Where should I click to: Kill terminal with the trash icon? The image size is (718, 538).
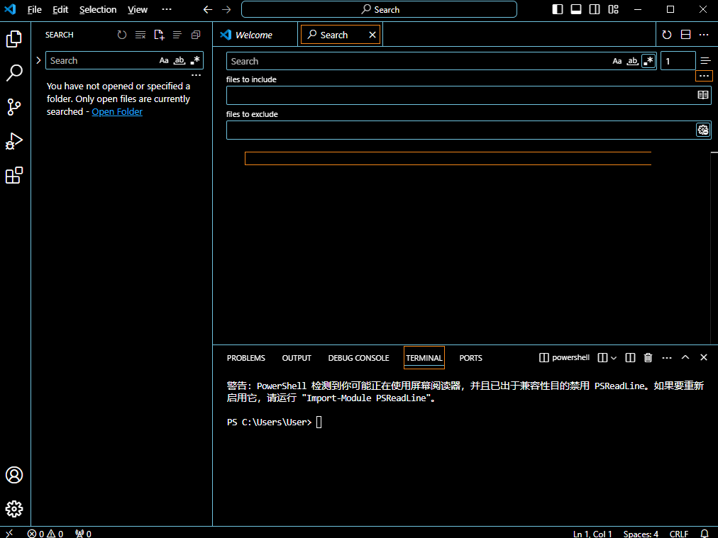pos(648,358)
